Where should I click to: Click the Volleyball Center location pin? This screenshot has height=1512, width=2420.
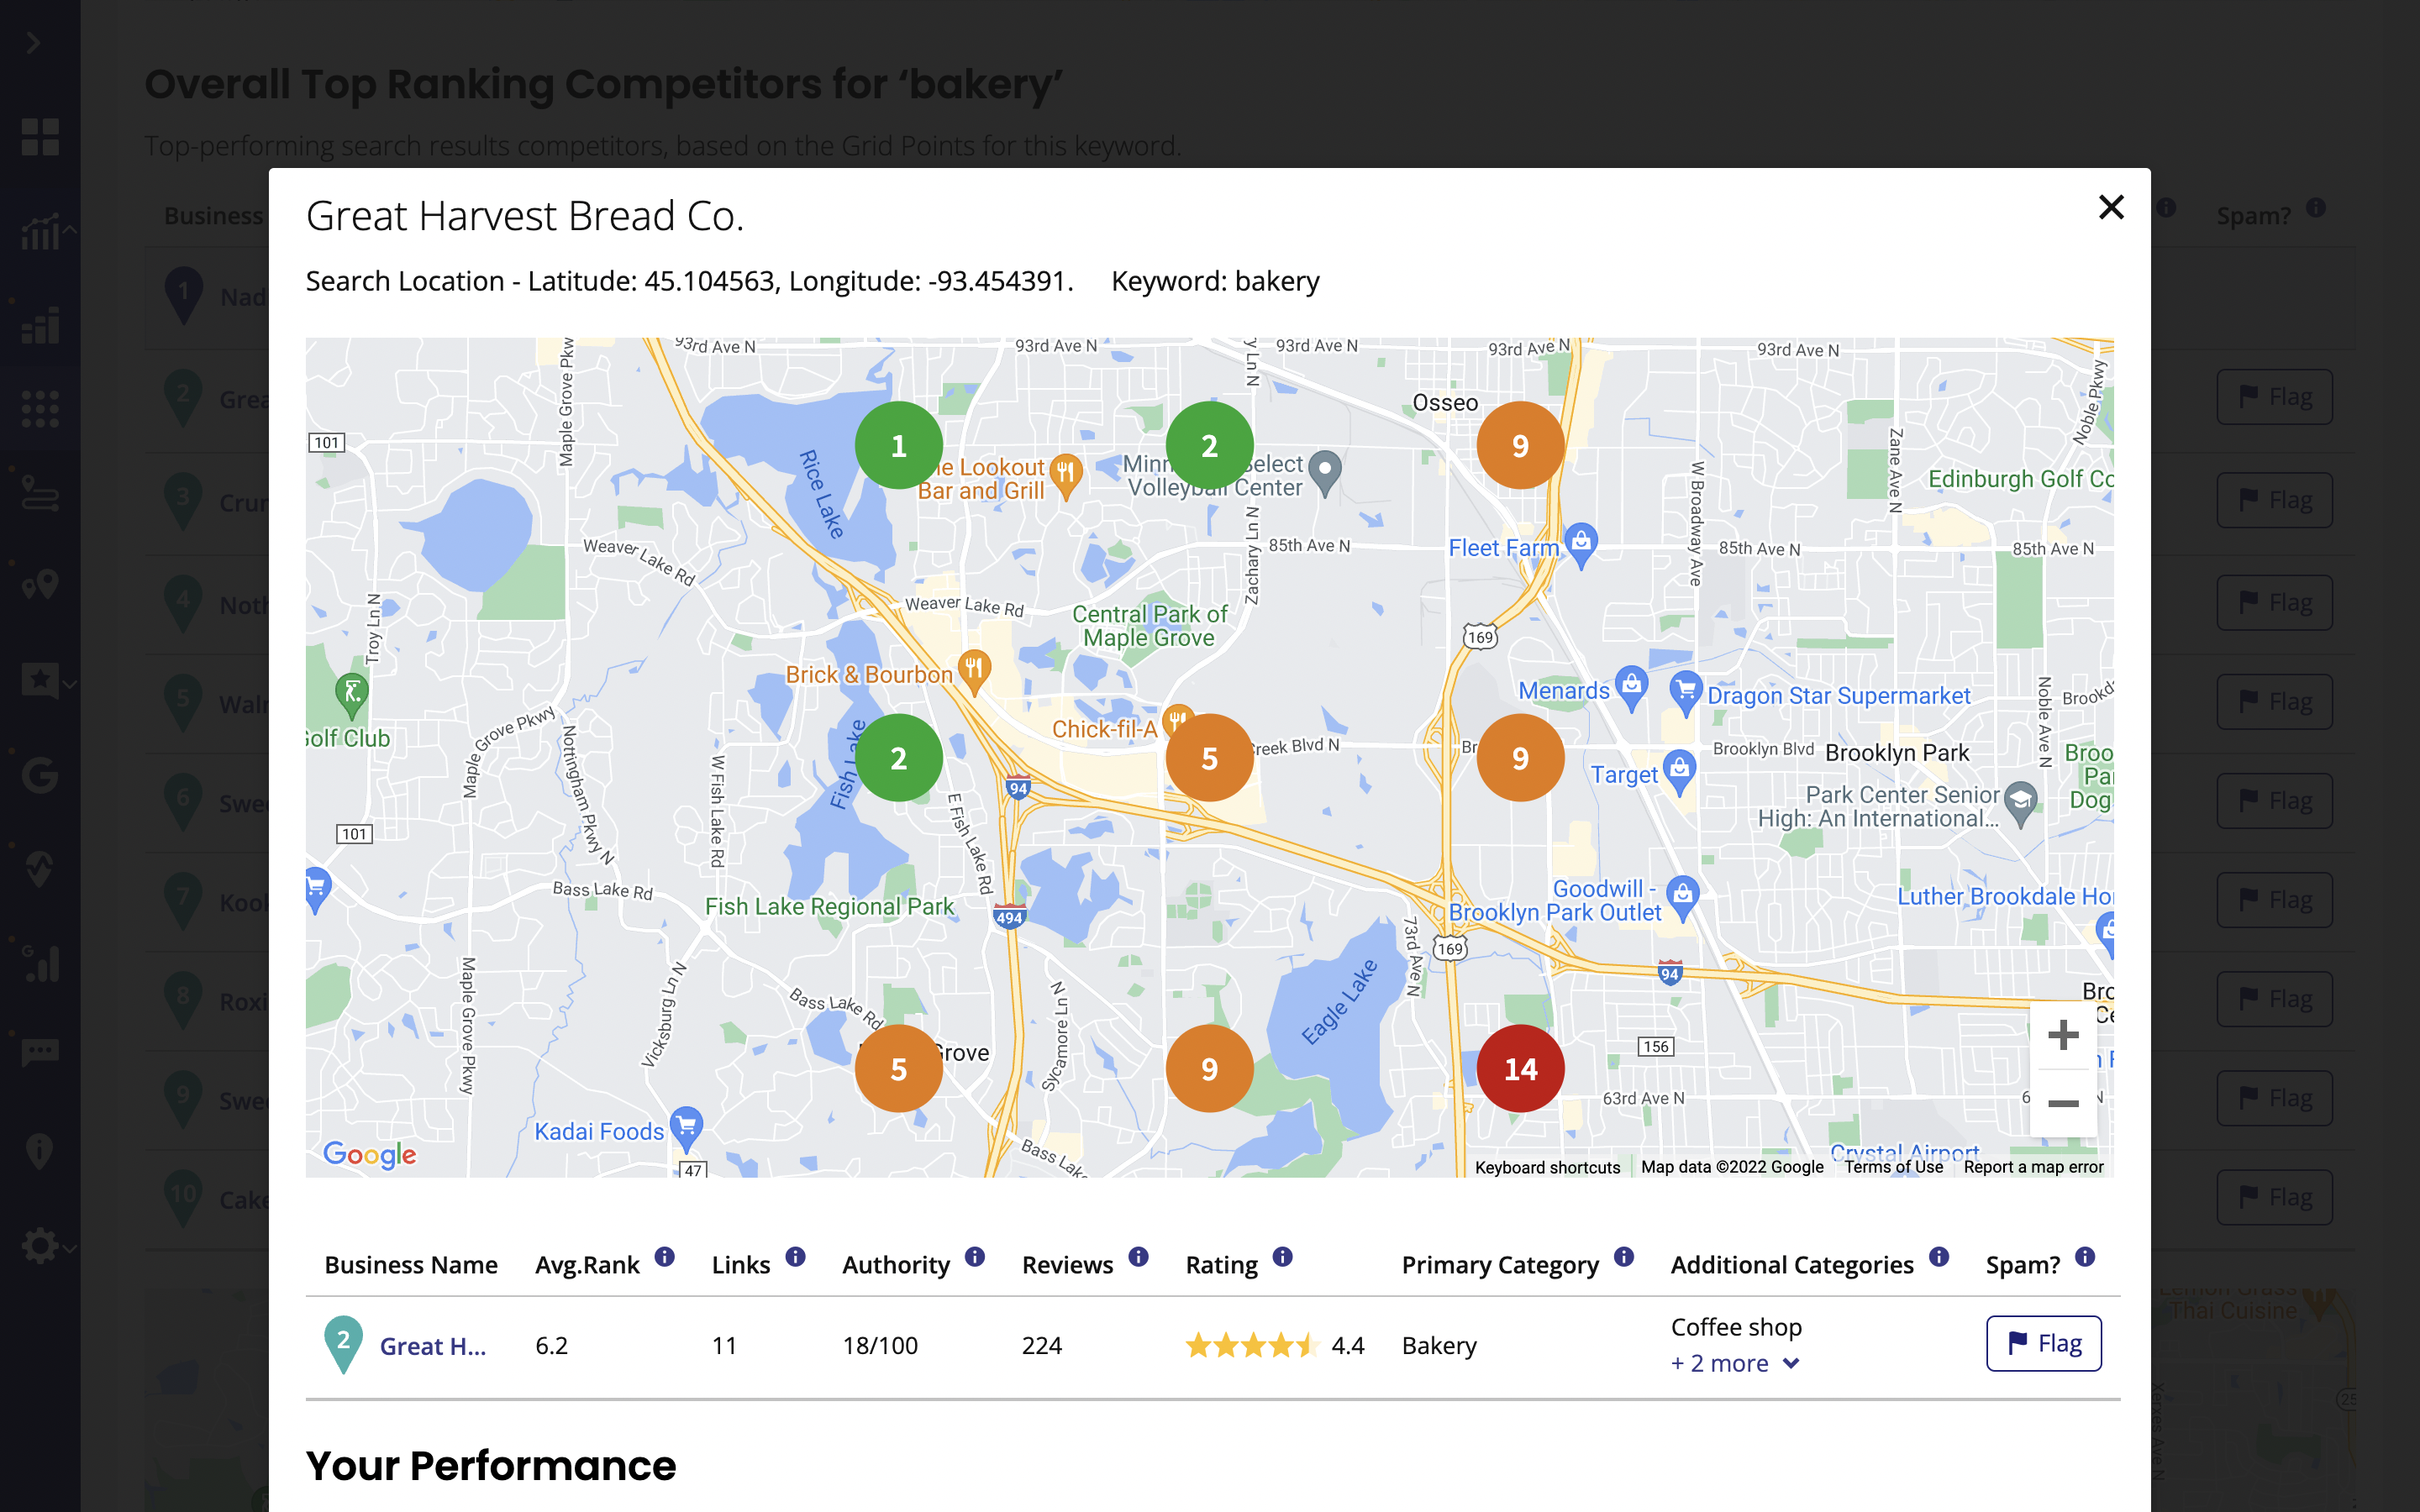[1325, 472]
